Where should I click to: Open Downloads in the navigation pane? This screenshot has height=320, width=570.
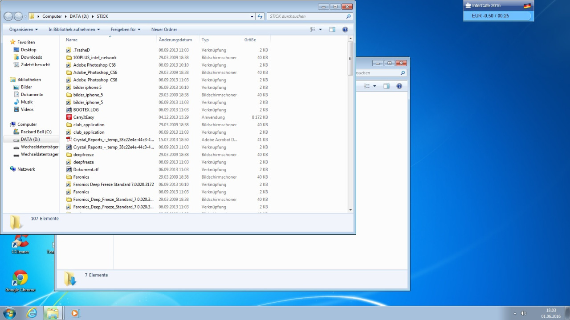click(x=32, y=57)
